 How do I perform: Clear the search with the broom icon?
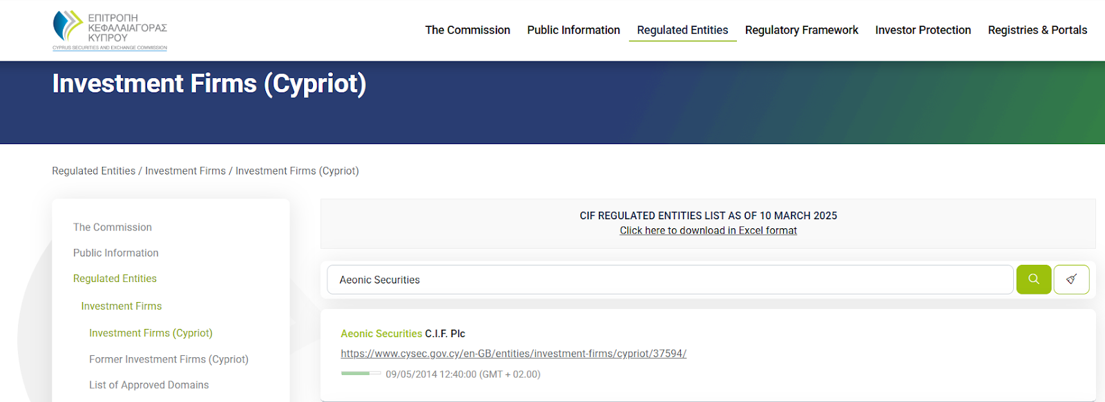coord(1071,279)
